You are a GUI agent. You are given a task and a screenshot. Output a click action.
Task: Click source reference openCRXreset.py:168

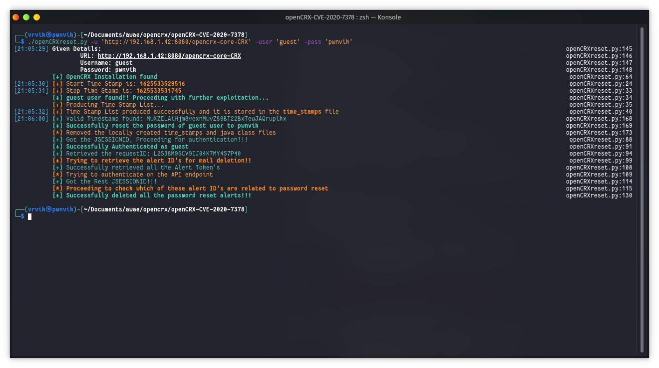pos(599,119)
